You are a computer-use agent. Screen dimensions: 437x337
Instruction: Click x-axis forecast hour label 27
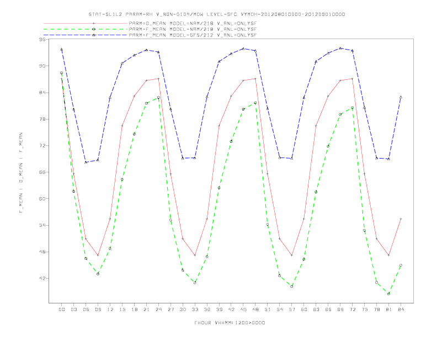170,309
